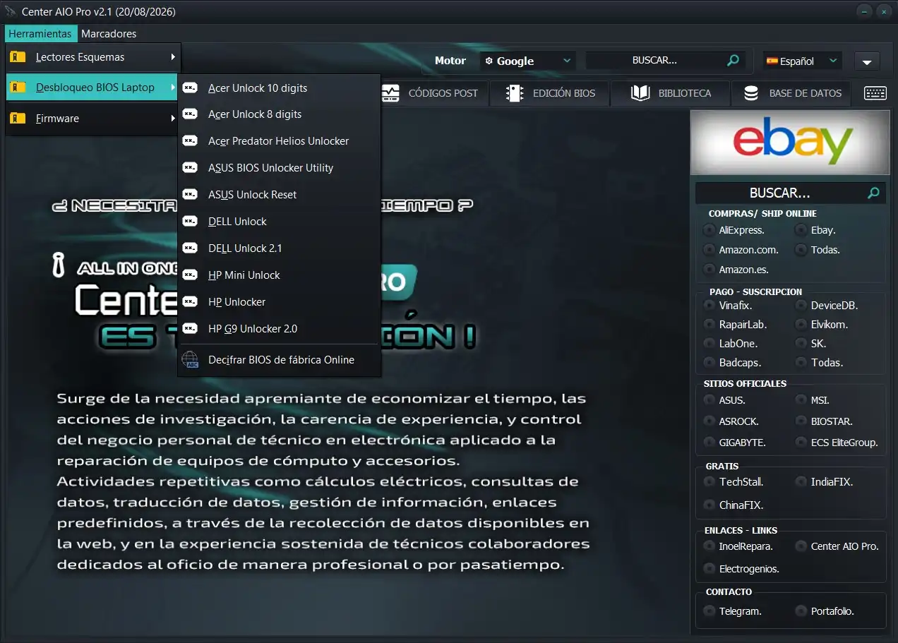Select the LabOne radio option

[x=709, y=344]
